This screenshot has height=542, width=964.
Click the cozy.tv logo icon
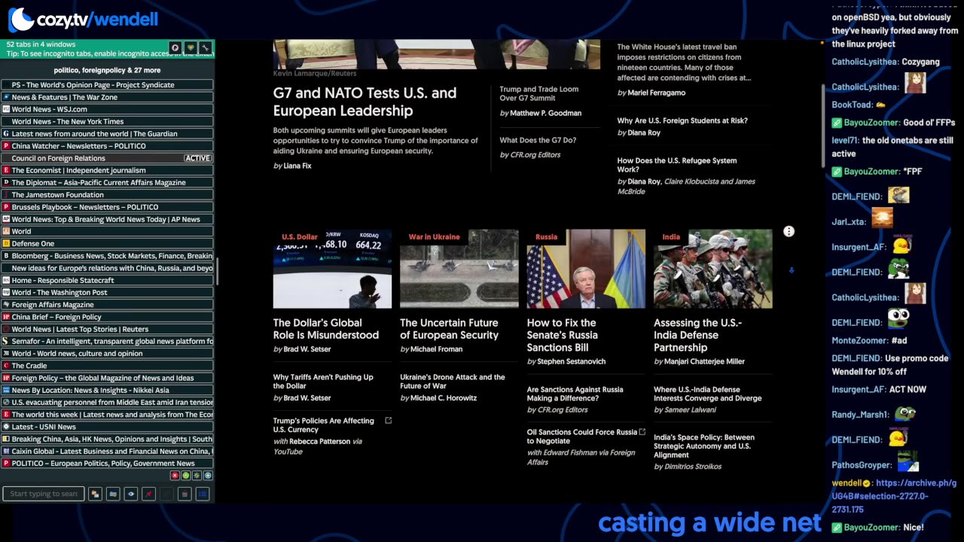21,19
